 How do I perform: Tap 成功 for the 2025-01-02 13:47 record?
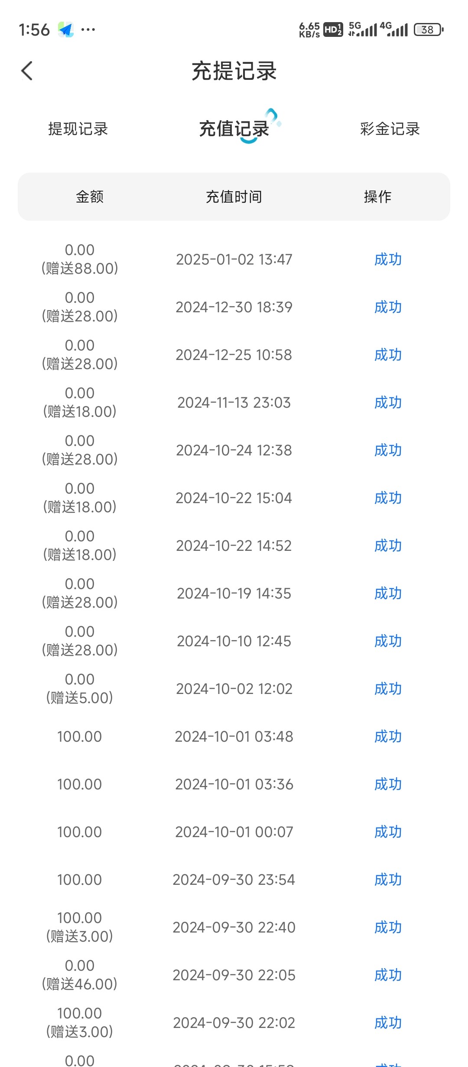(388, 259)
